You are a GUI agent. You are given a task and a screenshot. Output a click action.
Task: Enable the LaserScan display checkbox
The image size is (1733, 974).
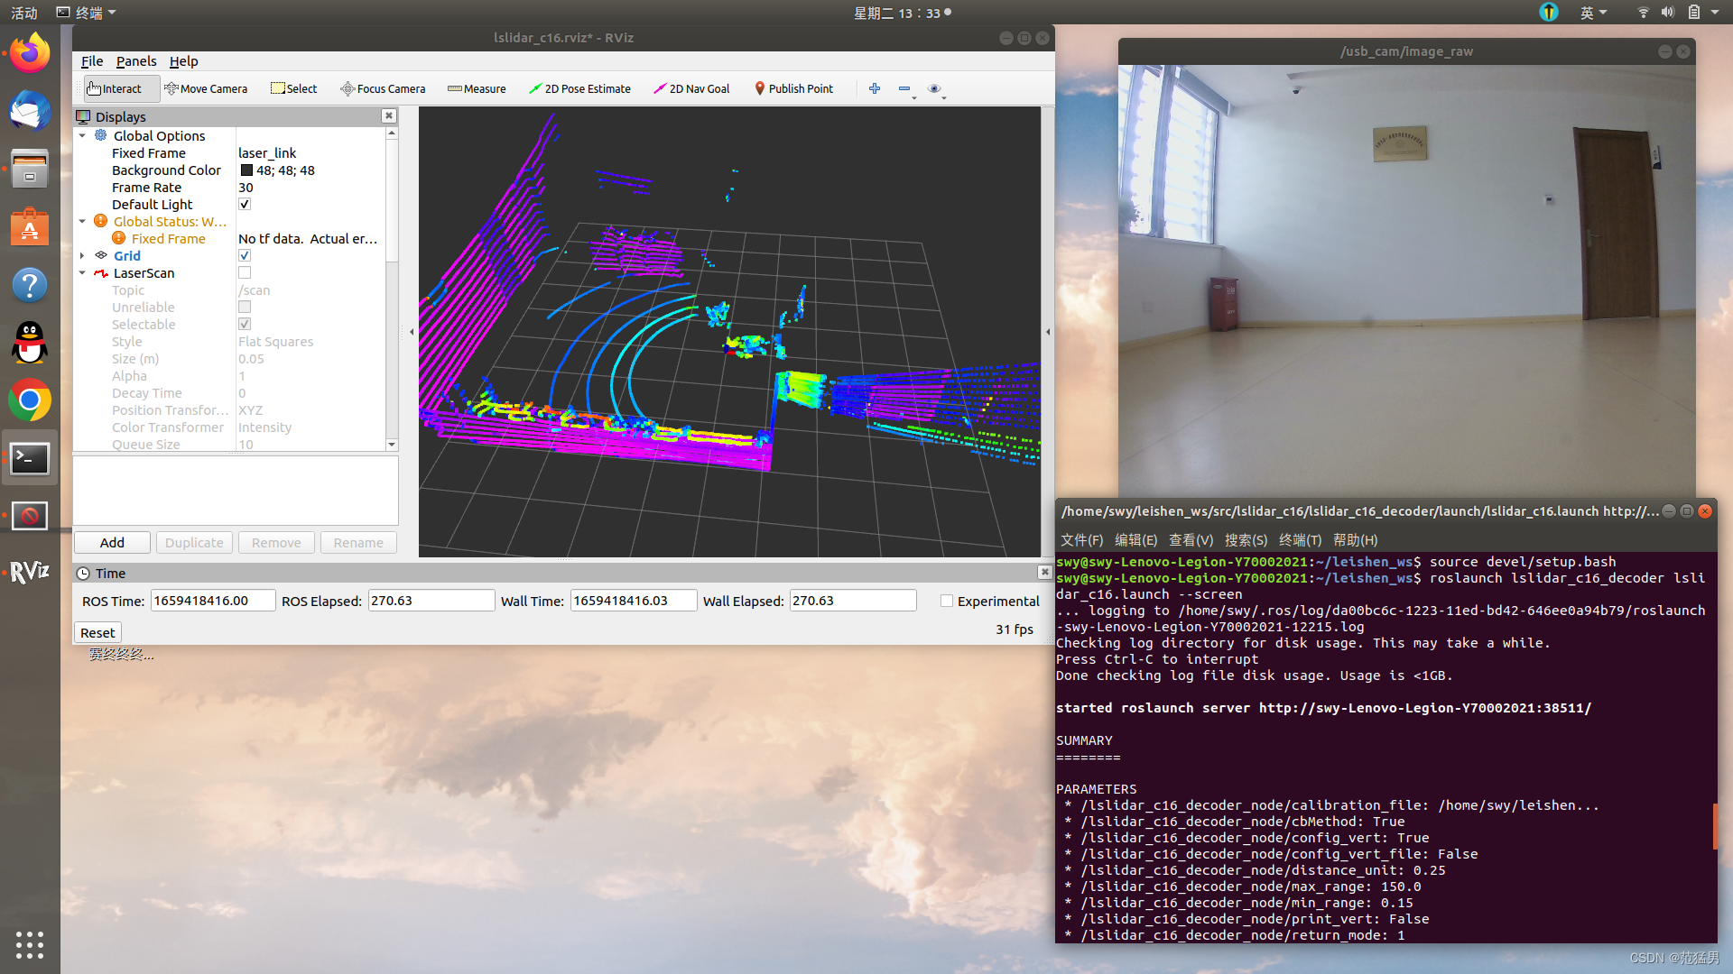pyautogui.click(x=245, y=273)
